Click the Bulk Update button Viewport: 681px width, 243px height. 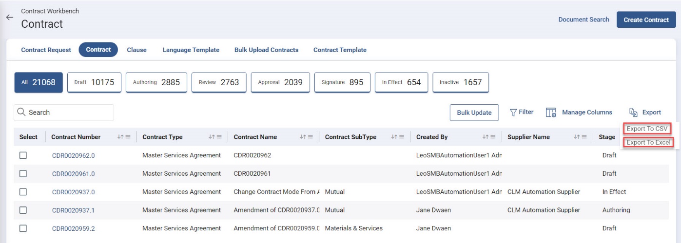474,112
